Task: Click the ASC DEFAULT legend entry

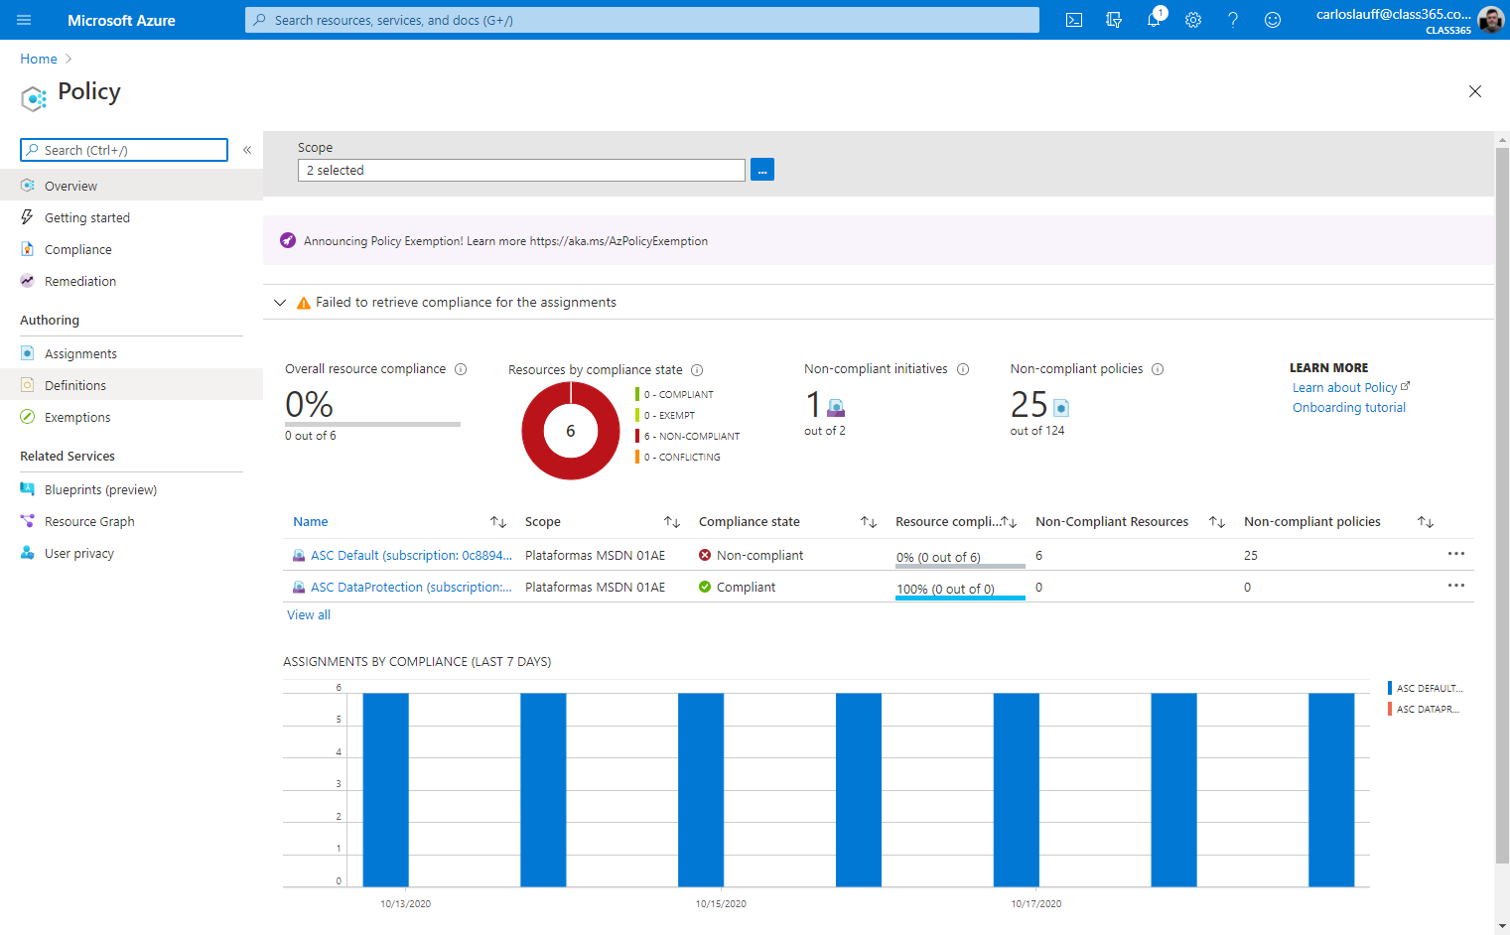Action: tap(1426, 688)
